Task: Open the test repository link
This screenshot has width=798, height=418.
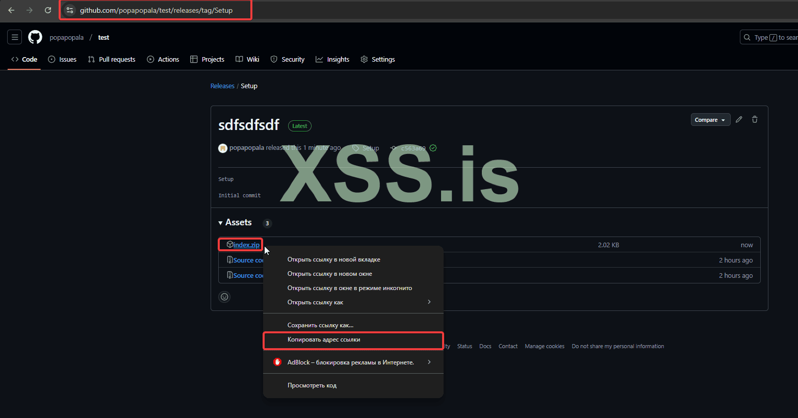Action: (x=104, y=37)
